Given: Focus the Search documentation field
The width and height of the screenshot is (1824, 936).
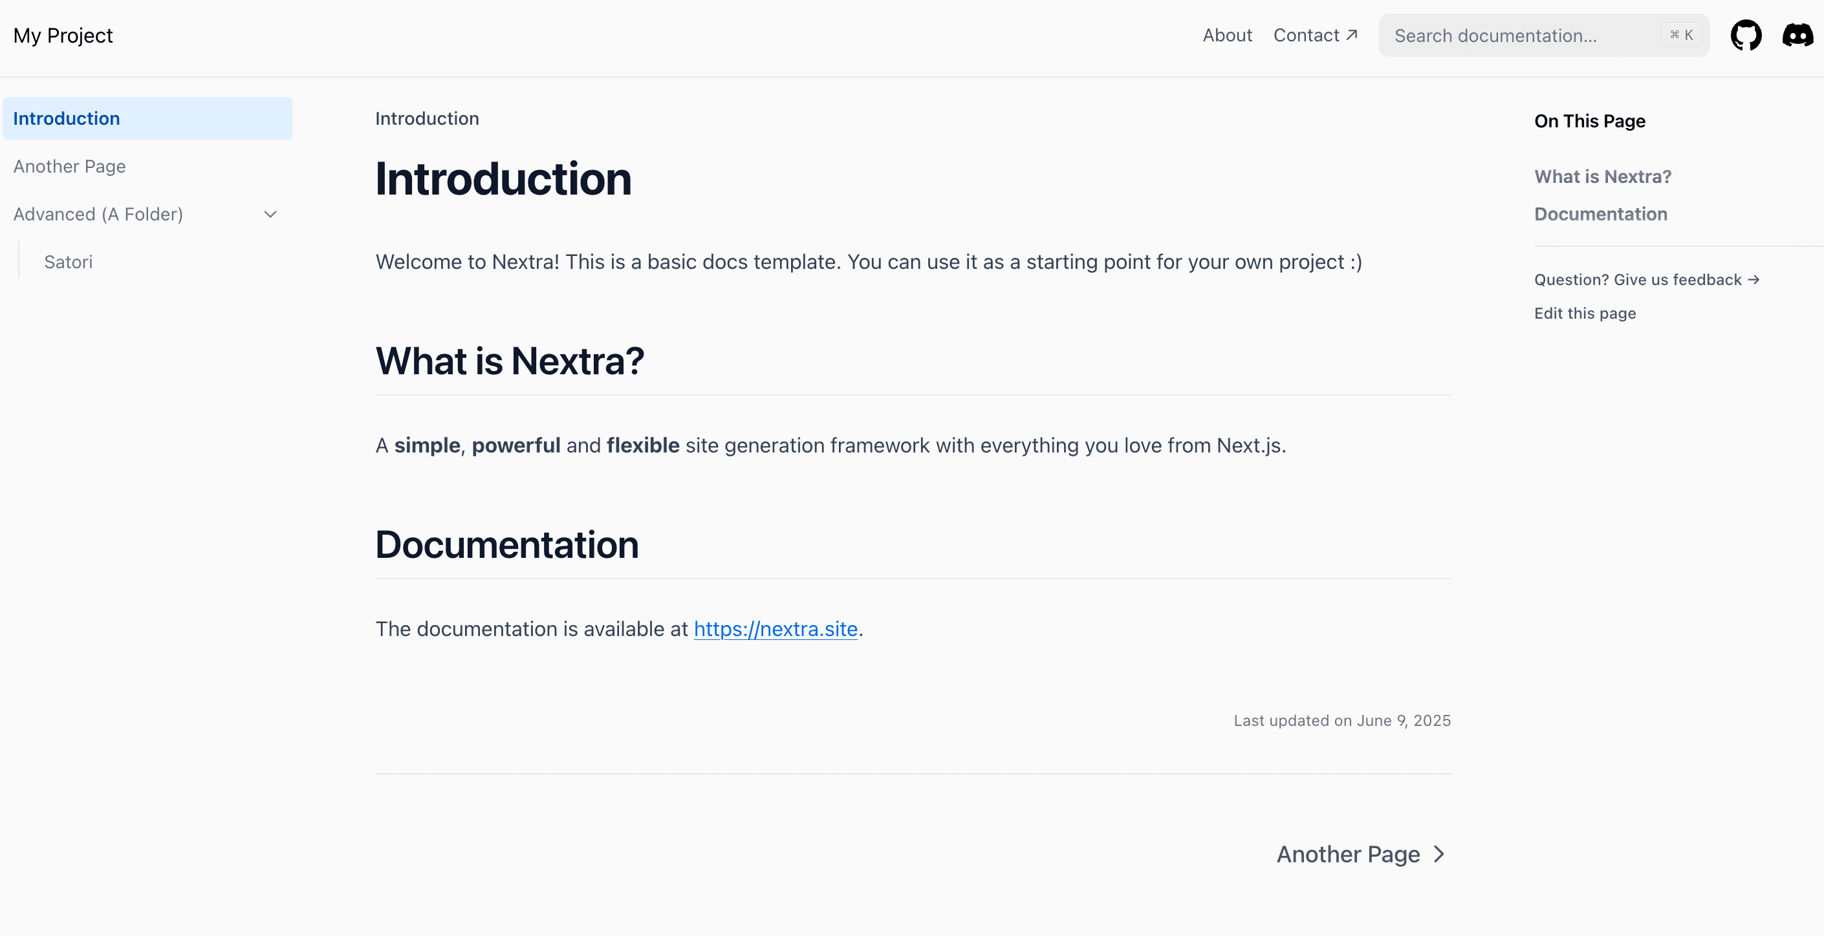Looking at the screenshot, I should pos(1543,36).
